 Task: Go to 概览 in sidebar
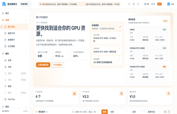[15, 13]
